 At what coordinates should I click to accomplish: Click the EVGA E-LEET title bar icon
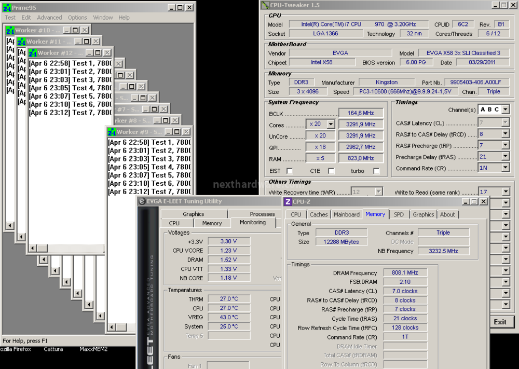click(x=142, y=201)
